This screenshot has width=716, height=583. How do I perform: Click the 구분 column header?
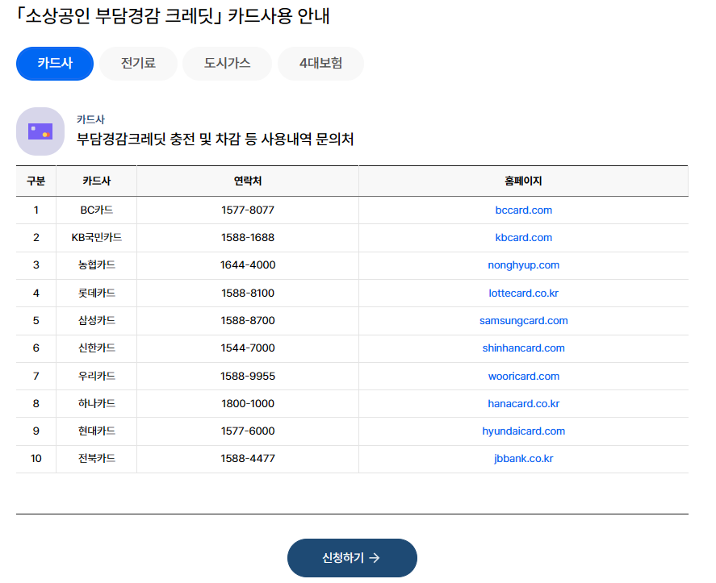click(36, 181)
